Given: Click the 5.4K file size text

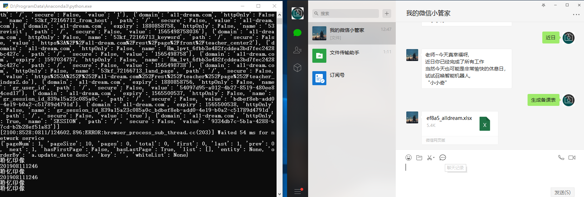Looking at the screenshot, I should click(431, 125).
